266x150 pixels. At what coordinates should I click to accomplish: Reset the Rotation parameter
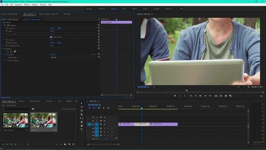pyautogui.click(x=99, y=40)
